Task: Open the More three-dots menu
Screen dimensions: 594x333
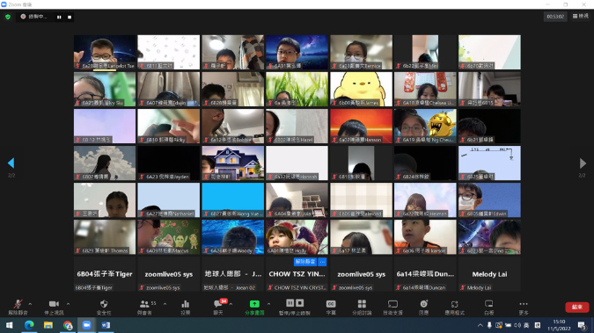Action: point(524,307)
